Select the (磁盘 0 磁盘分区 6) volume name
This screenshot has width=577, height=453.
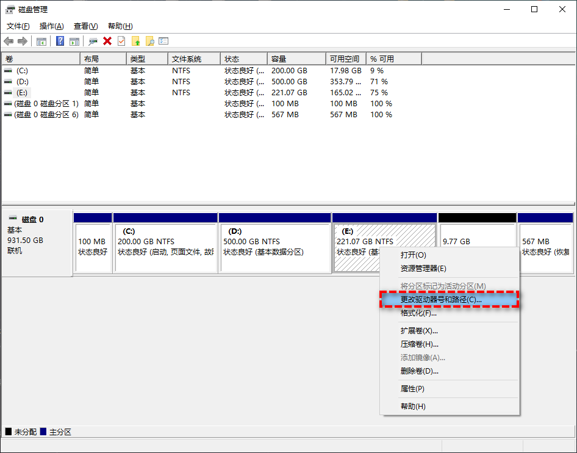point(46,115)
